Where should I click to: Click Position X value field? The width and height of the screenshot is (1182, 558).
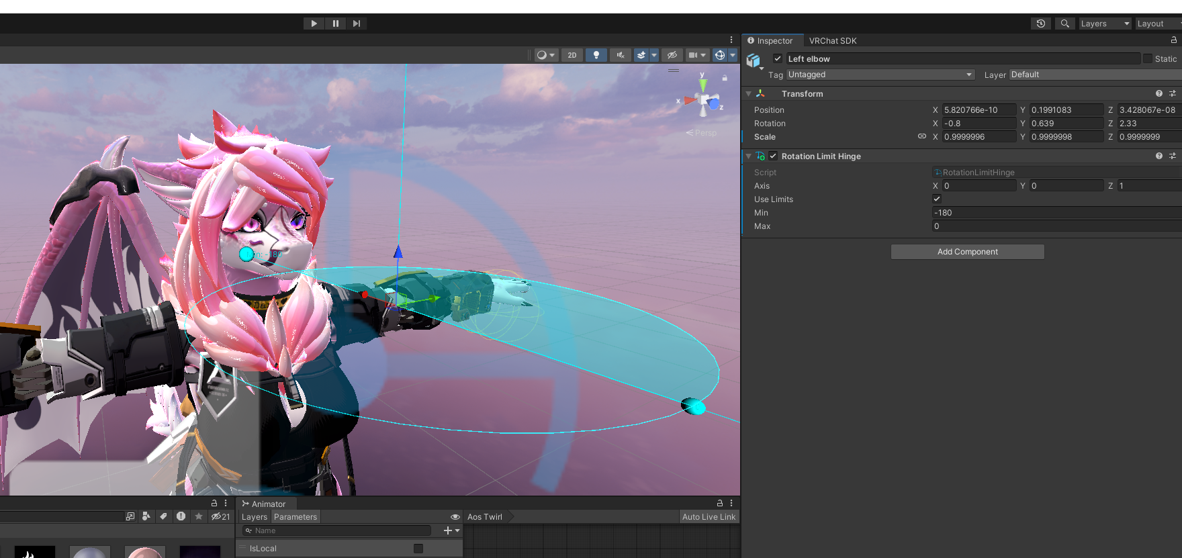[x=979, y=110]
